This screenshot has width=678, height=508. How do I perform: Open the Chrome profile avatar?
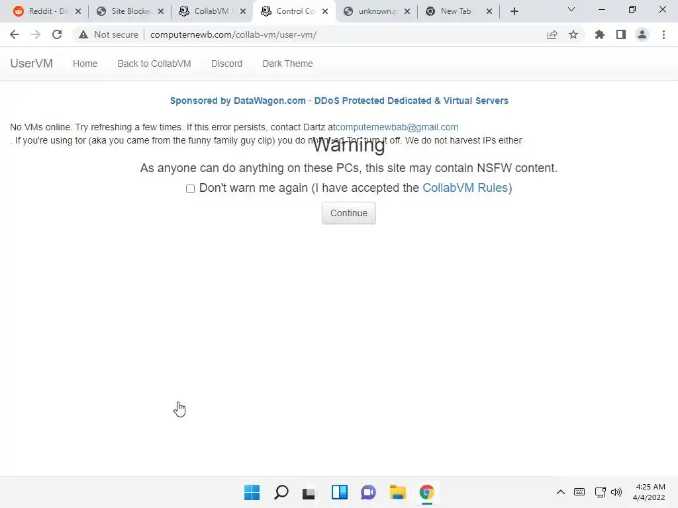642,34
